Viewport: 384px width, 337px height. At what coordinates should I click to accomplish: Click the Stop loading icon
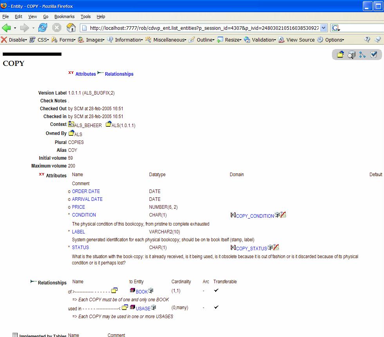57,27
